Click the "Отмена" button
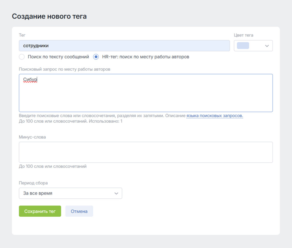This screenshot has width=292, height=248. coord(79,211)
